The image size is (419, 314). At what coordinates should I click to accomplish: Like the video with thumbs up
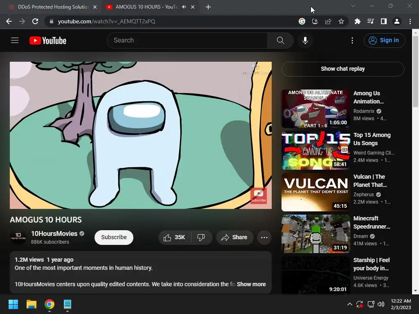point(174,238)
